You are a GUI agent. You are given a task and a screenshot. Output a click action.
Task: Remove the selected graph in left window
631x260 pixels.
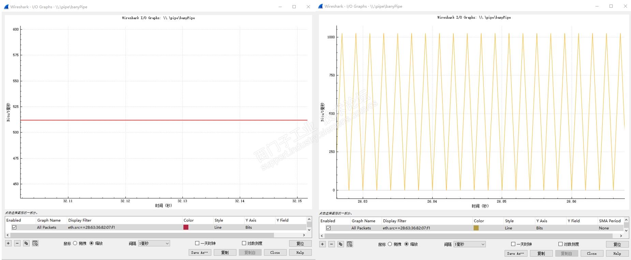(x=17, y=243)
